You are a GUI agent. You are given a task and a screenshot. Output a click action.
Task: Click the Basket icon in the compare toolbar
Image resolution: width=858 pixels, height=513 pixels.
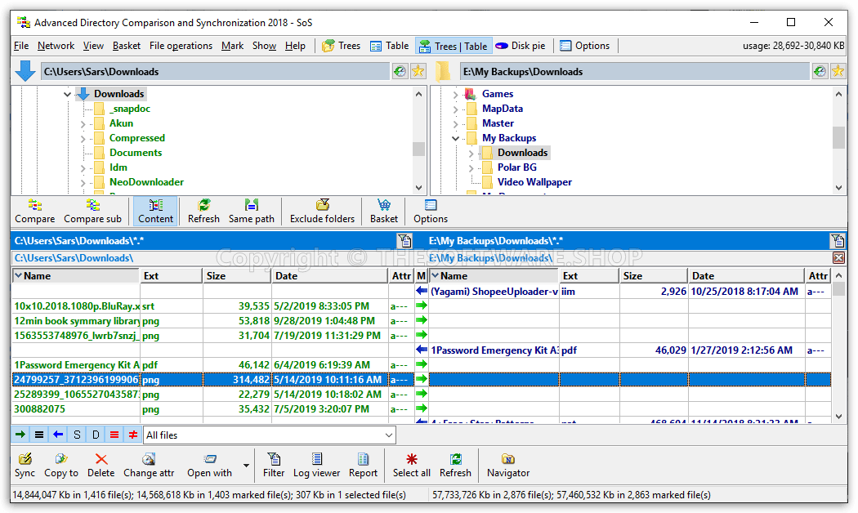[383, 211]
